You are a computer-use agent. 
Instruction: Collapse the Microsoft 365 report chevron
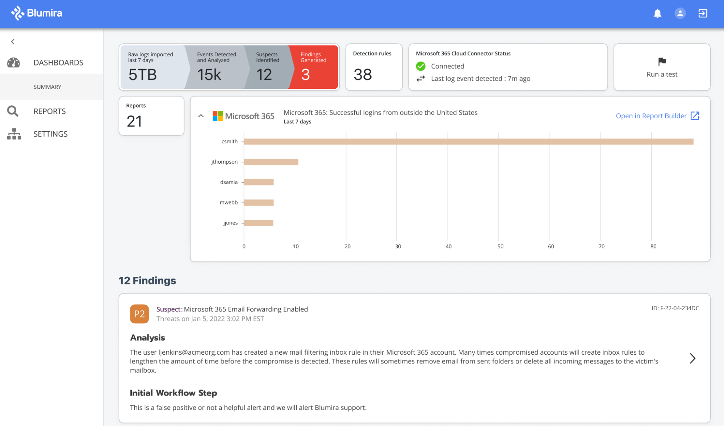click(x=201, y=116)
